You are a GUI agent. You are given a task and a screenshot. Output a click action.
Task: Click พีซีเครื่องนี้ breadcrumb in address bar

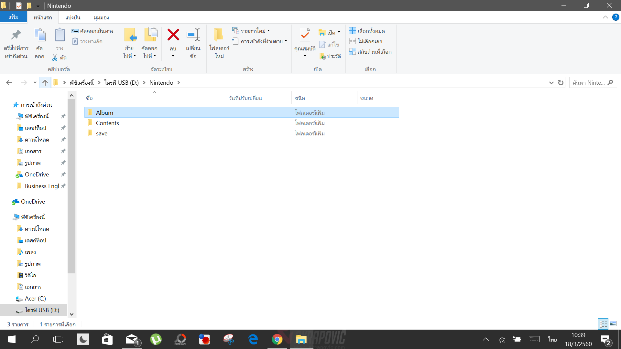(82, 83)
